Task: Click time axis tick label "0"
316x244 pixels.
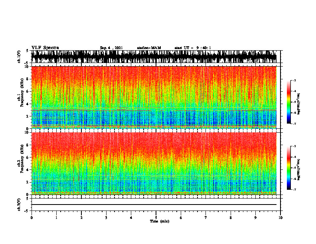Action: pos(32,218)
